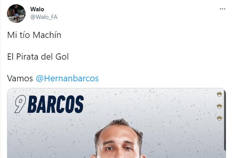
Task: Click the middle gold crown icon
Action: click(219, 106)
